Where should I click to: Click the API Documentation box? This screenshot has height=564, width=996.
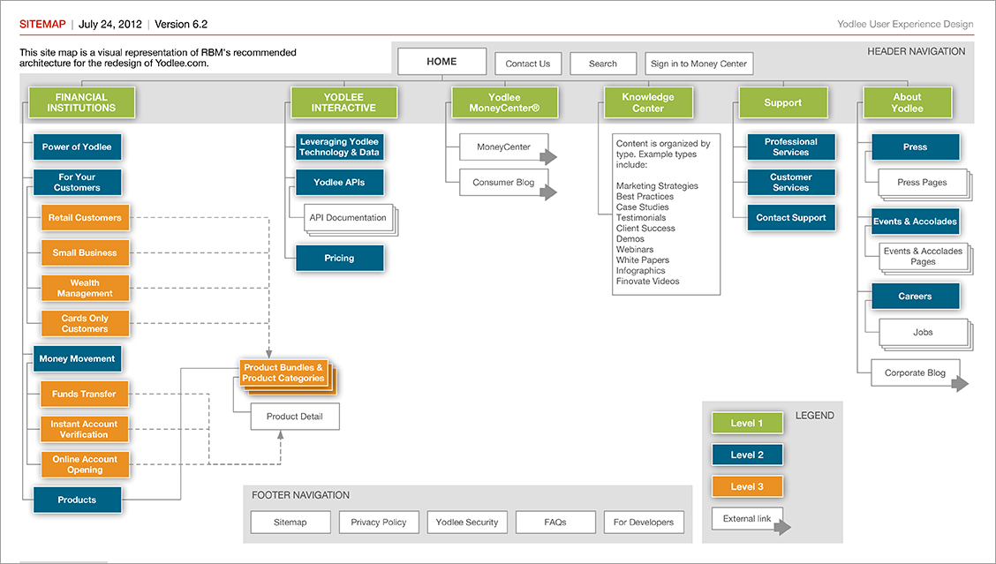coord(348,217)
